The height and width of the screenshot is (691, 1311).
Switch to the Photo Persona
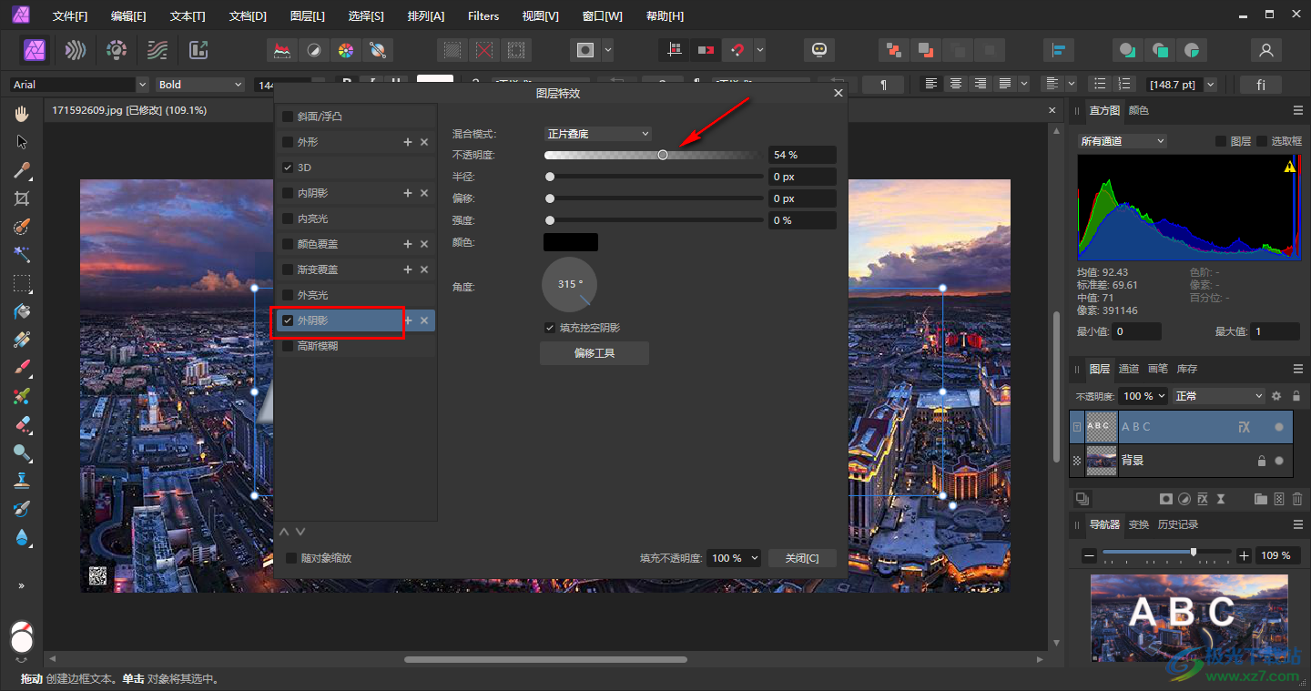point(35,50)
